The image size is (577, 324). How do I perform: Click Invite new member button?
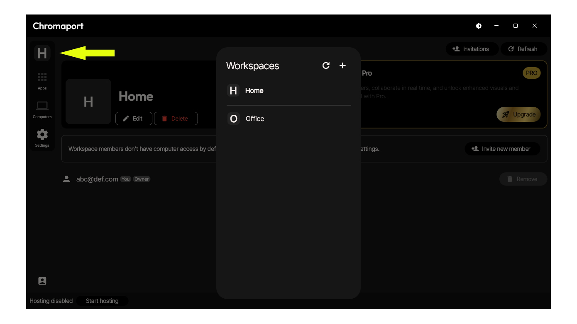coord(502,149)
